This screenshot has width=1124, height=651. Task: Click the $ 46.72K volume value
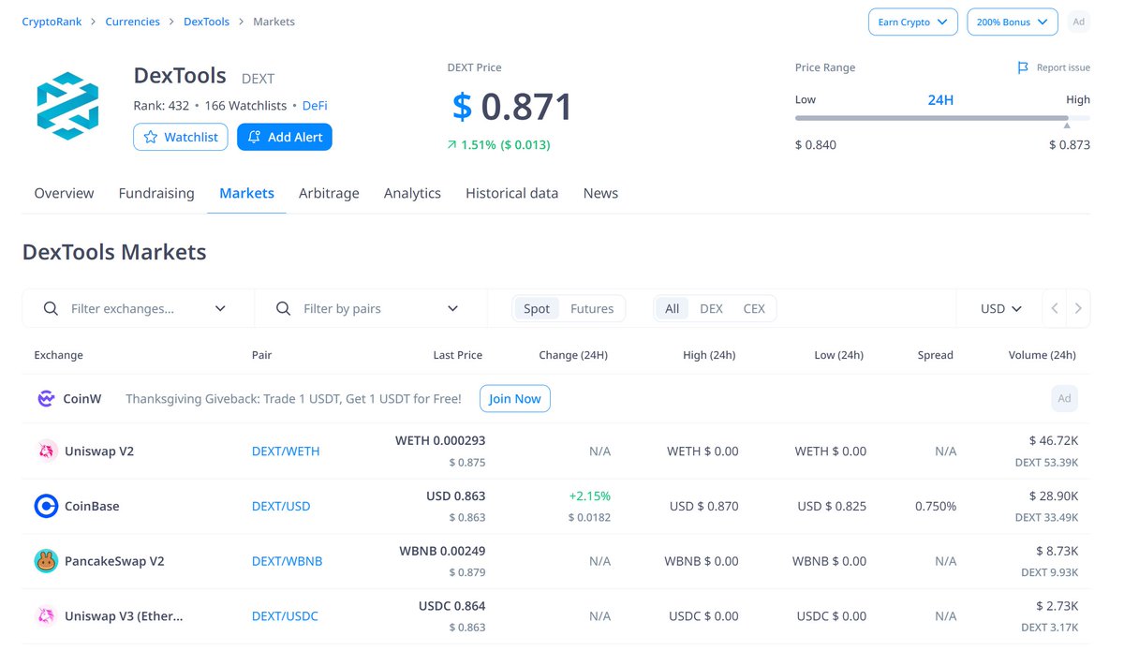click(x=1054, y=440)
